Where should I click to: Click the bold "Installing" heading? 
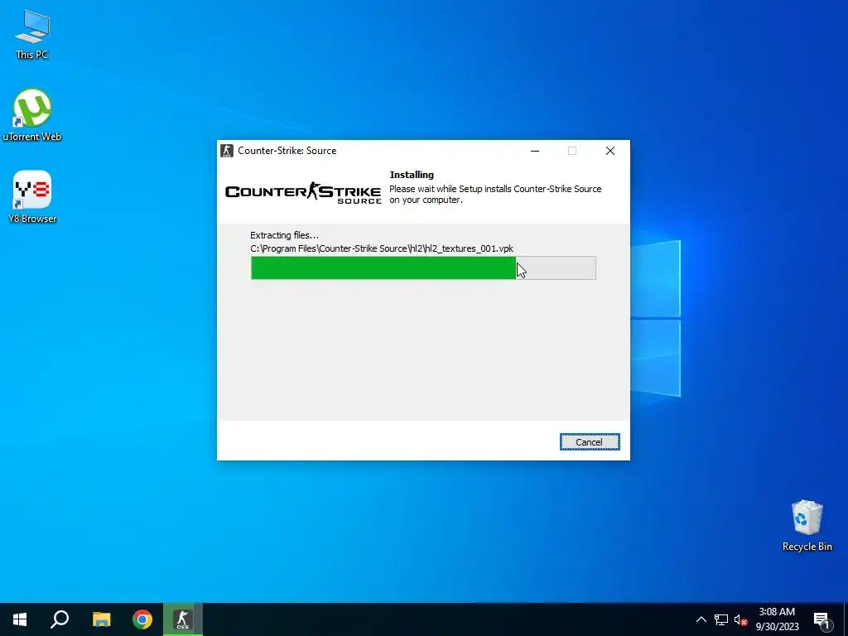click(412, 175)
